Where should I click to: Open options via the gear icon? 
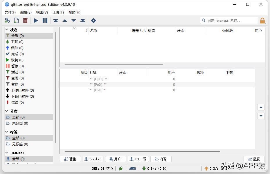(x=93, y=21)
